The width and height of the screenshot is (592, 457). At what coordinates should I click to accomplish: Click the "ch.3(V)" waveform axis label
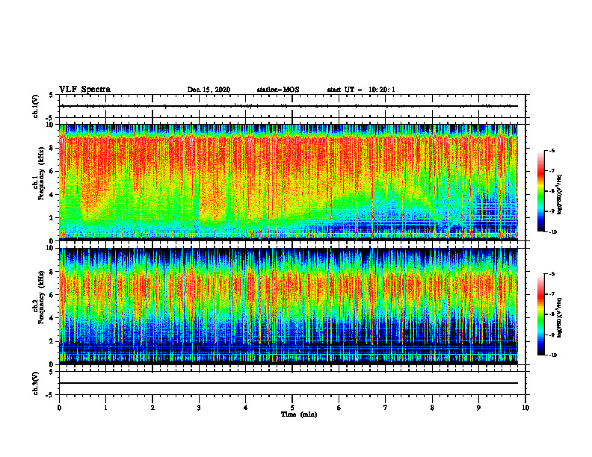point(35,383)
